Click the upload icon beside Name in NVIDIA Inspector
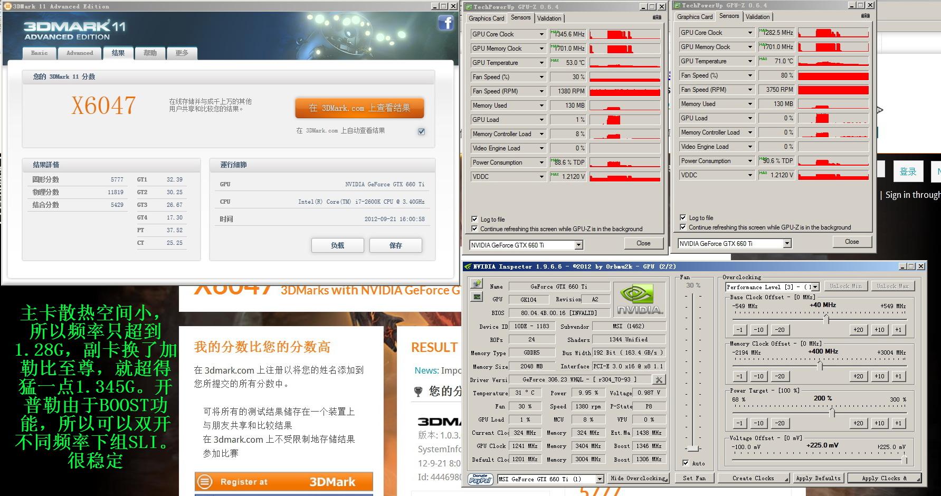Viewport: 941px width, 496px height. pyautogui.click(x=477, y=285)
